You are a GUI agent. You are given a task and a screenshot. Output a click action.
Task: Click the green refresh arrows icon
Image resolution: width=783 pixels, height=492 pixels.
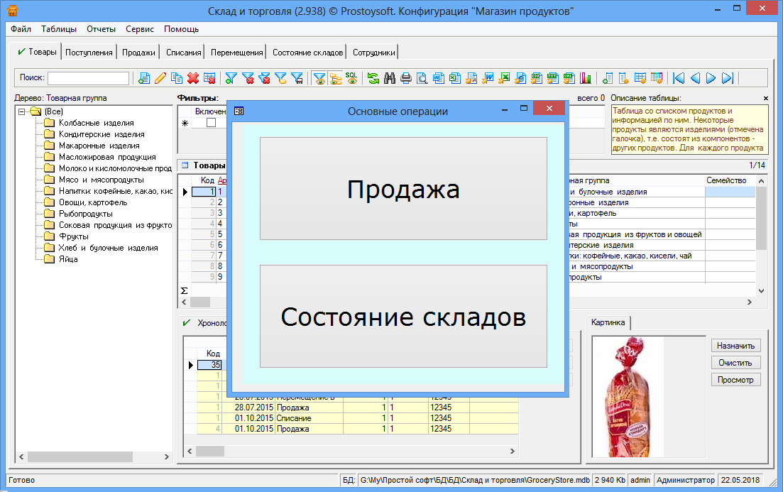[373, 78]
